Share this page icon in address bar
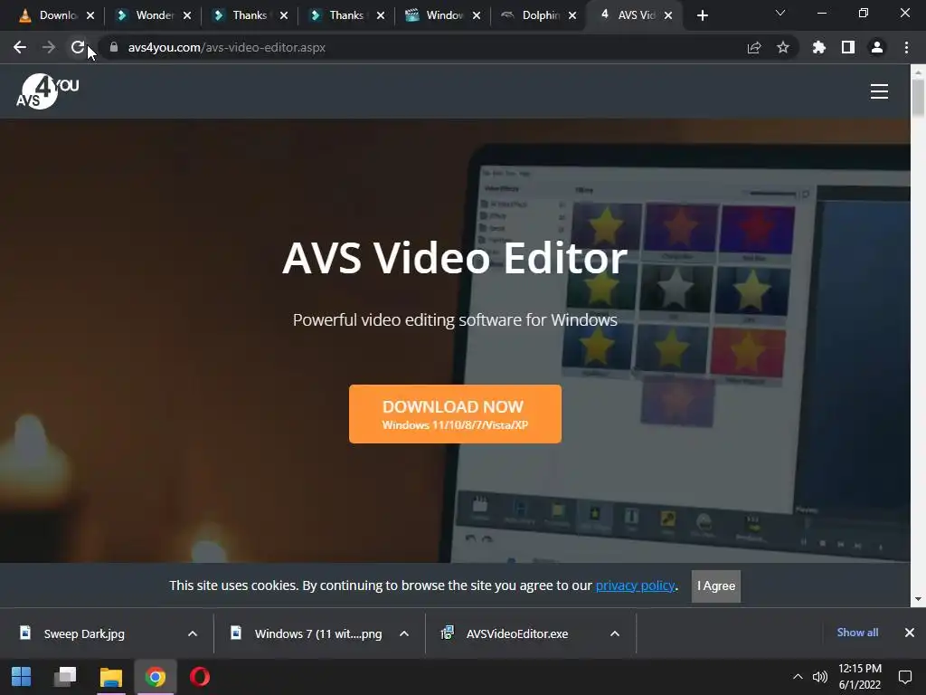 pos(754,47)
